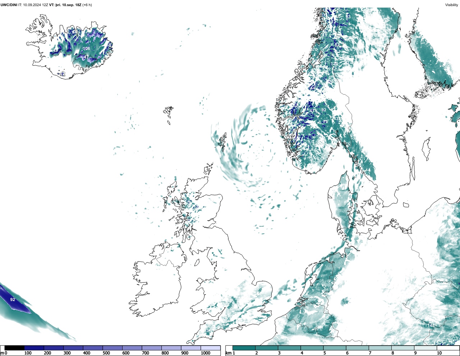Click the "1000" tick label on m legend
Viewport: 460px width, 356px height.
click(206, 353)
